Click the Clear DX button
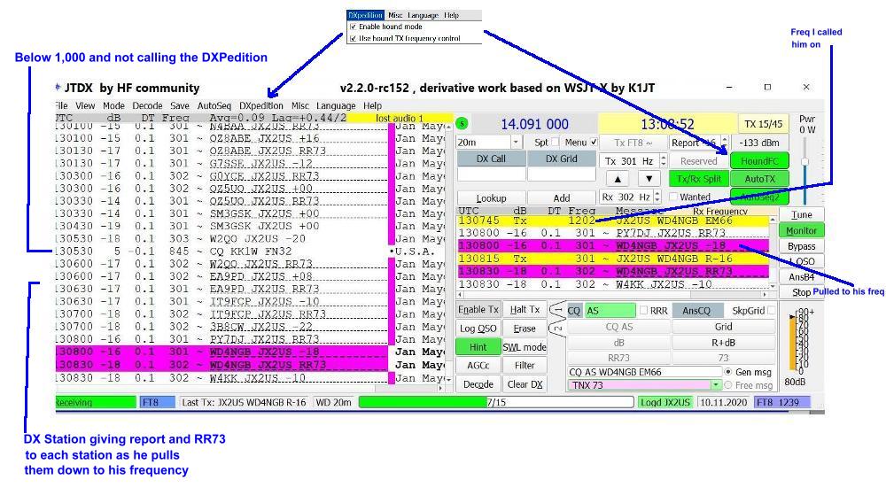Image resolution: width=886 pixels, height=503 pixels. click(525, 384)
